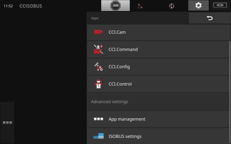Click the CCI.Config tractor icon
The image size is (231, 144).
point(98,66)
